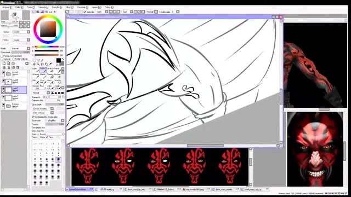
Task: Uncheck Configurações Avançadas
Action: pyautogui.click(x=33, y=117)
